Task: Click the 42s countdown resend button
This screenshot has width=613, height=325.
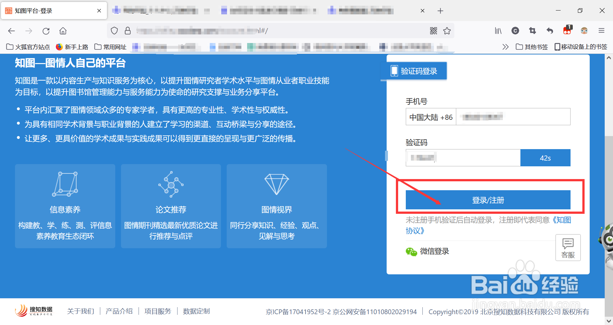Action: (545, 158)
